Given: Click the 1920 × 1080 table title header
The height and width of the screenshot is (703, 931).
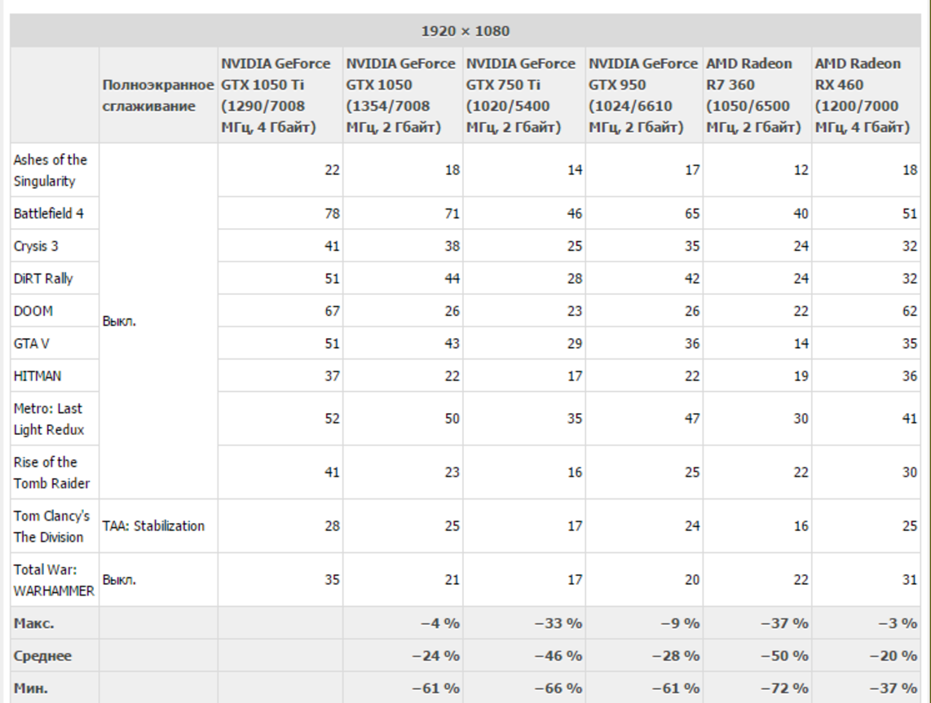Looking at the screenshot, I should coord(465,32).
